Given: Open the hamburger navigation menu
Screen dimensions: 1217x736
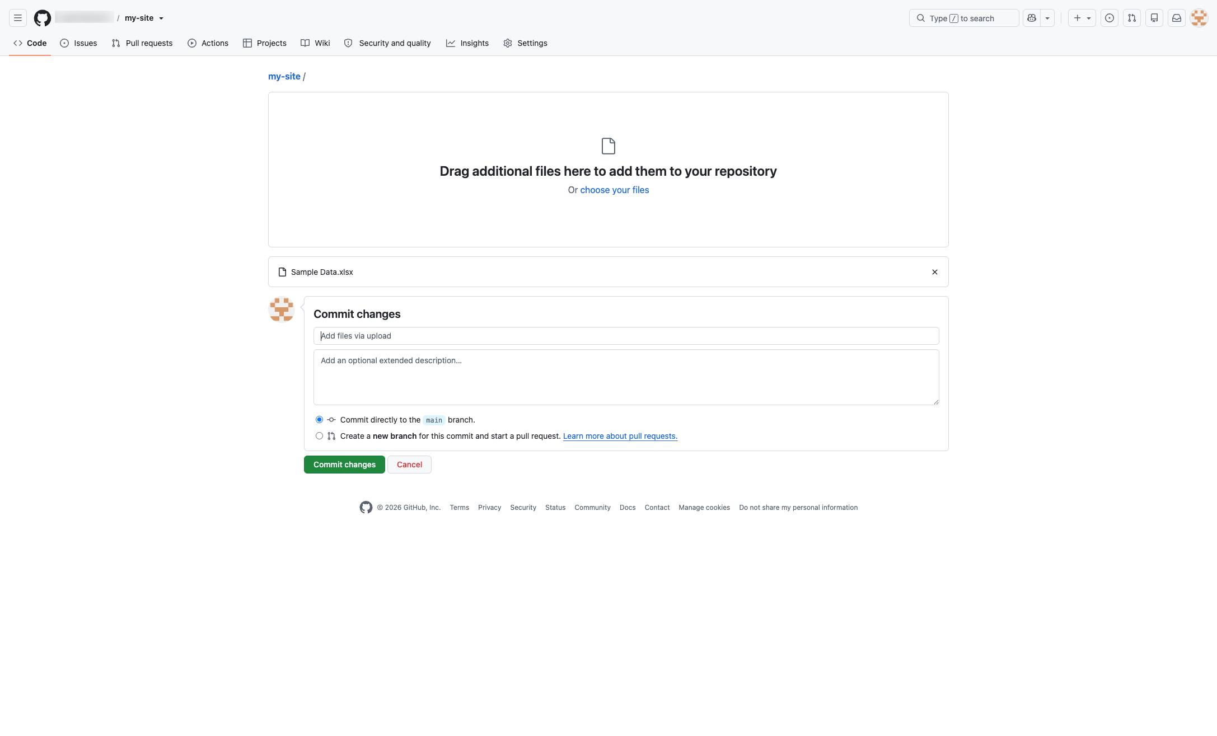Looking at the screenshot, I should tap(18, 18).
